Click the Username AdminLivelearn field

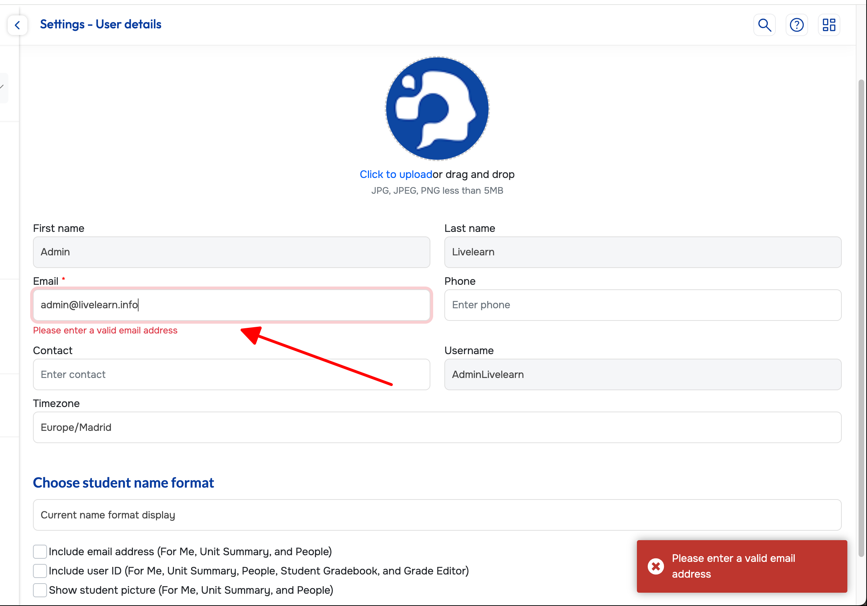(x=642, y=374)
